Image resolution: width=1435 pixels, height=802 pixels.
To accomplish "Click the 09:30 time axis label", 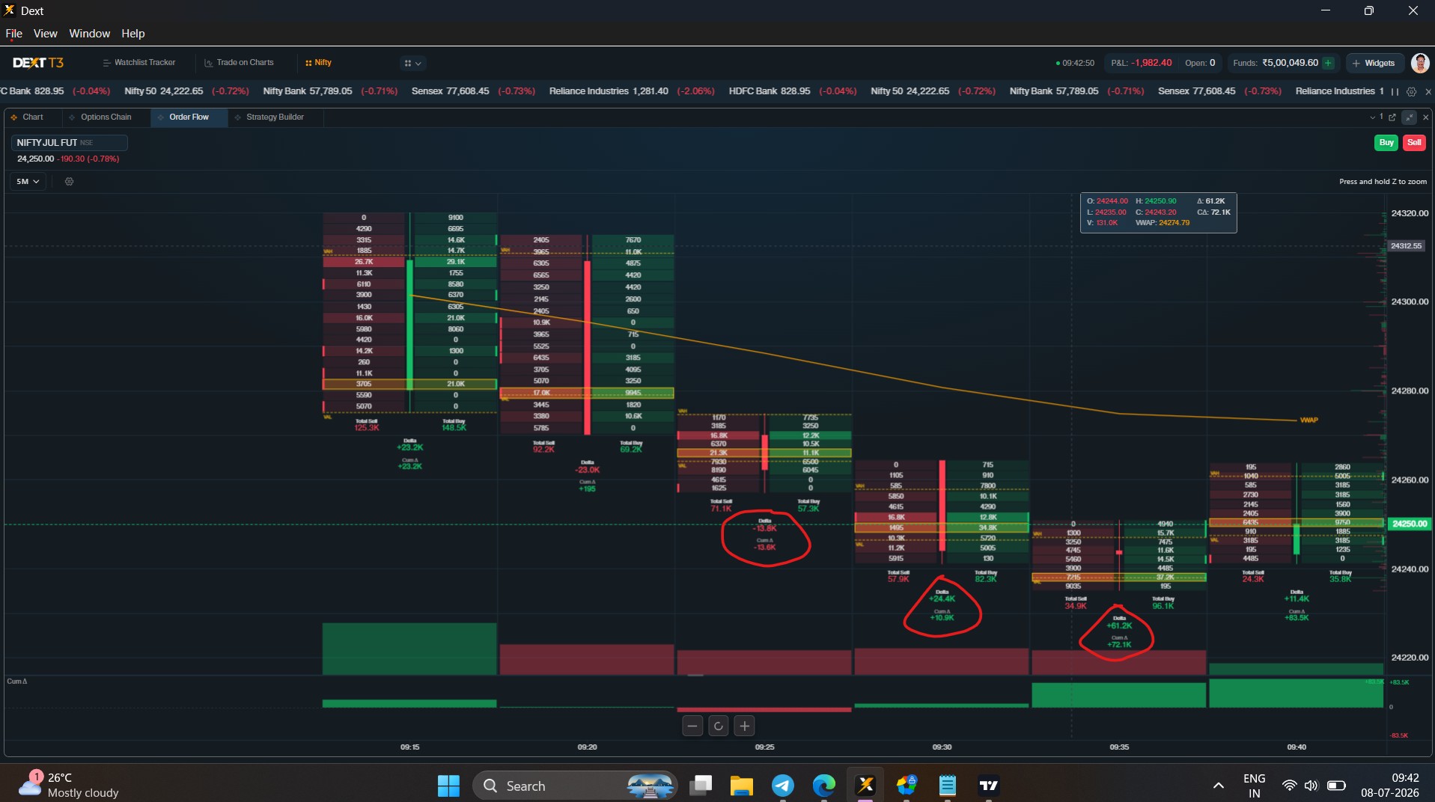I will 942,747.
